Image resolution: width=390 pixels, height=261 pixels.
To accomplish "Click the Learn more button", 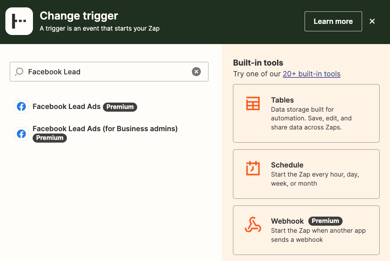I will 333,22.
